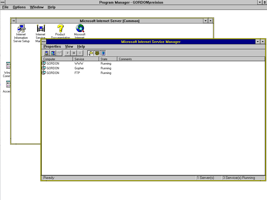This screenshot has width=267, height=200.
Task: Toggle the Gopher services view filter
Action: 97,53
